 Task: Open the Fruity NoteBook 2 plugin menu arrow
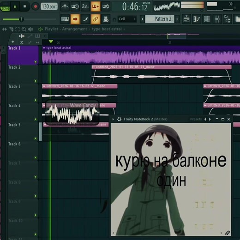tap(113, 119)
